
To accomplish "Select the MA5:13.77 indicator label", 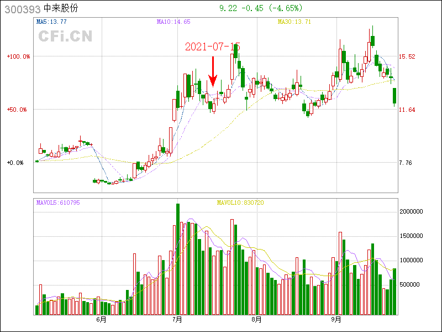I will point(51,22).
